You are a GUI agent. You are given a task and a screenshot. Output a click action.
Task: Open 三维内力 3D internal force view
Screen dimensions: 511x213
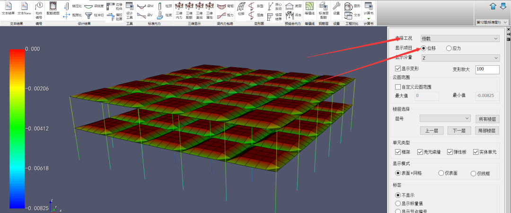pos(179,10)
